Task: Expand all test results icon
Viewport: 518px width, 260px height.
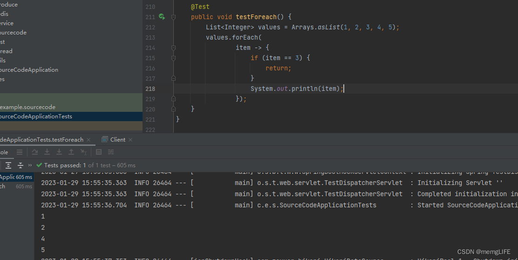Action: tap(8, 165)
